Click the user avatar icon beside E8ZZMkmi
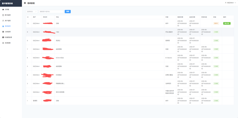This screenshot has width=238, height=118. click(x=226, y=3)
